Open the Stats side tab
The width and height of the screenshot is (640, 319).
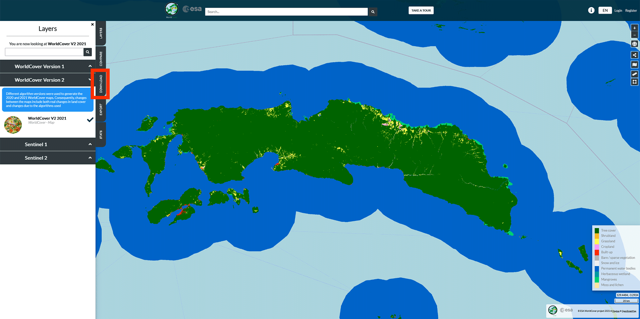(101, 135)
